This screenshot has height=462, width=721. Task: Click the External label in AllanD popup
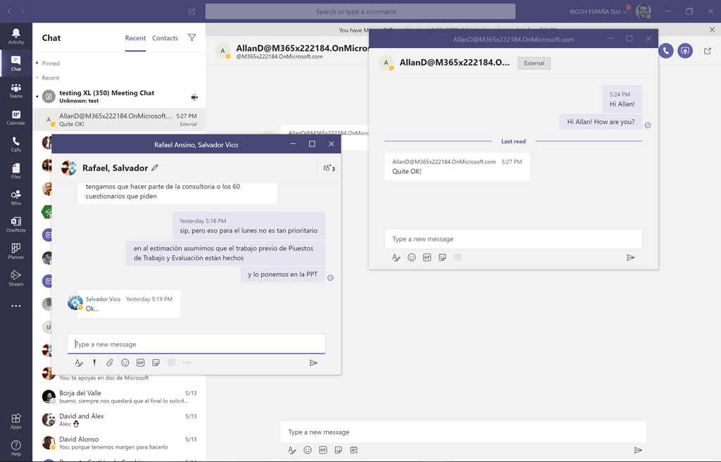(x=534, y=63)
